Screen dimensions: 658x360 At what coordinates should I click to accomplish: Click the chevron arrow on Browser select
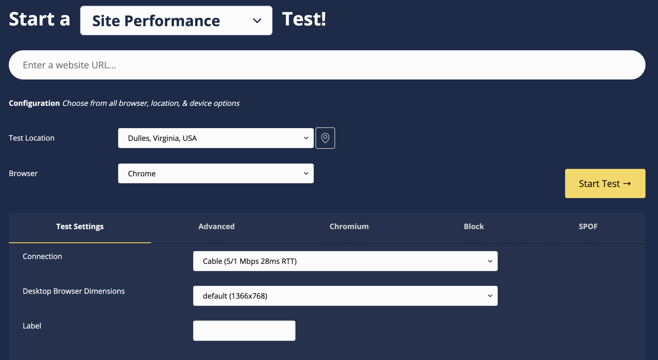(x=306, y=173)
